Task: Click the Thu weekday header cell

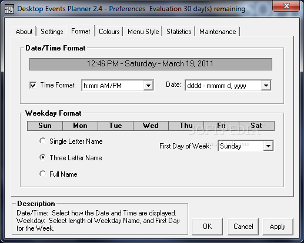Action: point(186,126)
